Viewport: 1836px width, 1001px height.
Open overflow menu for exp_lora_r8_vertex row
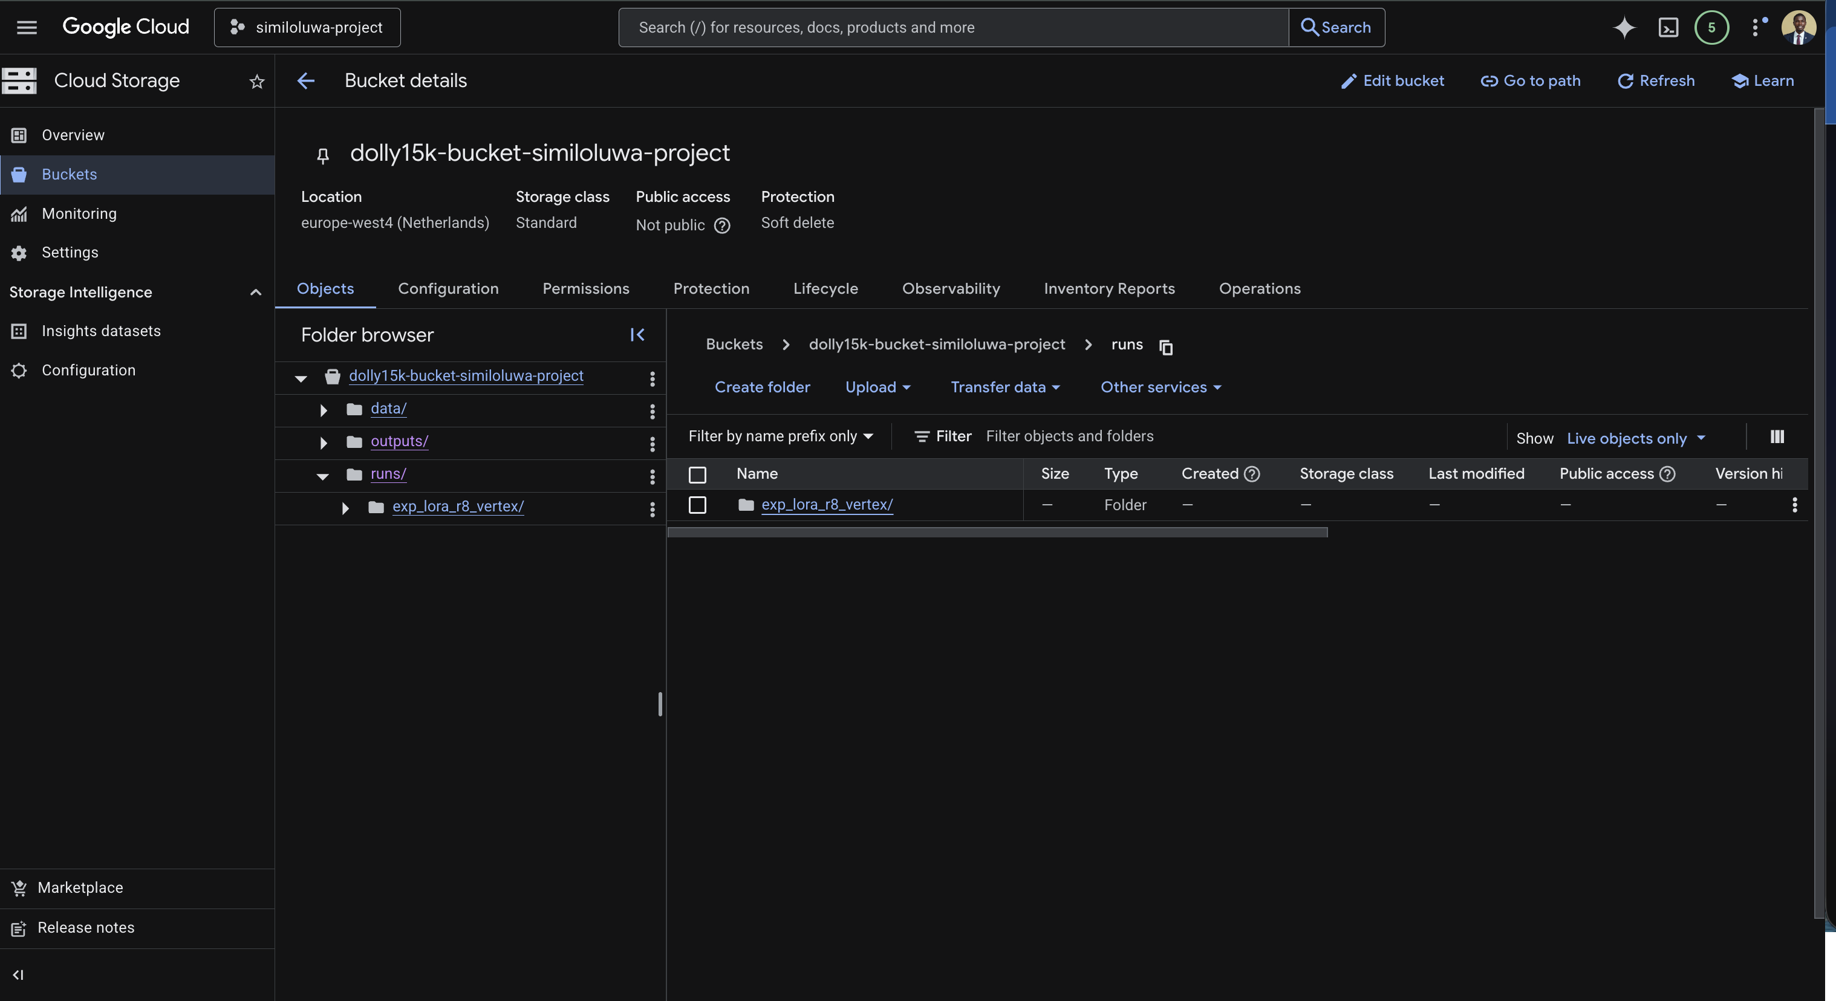point(1795,505)
